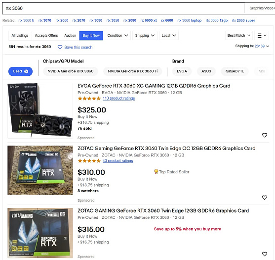Open related search rtx 3060 laptop

190,20
